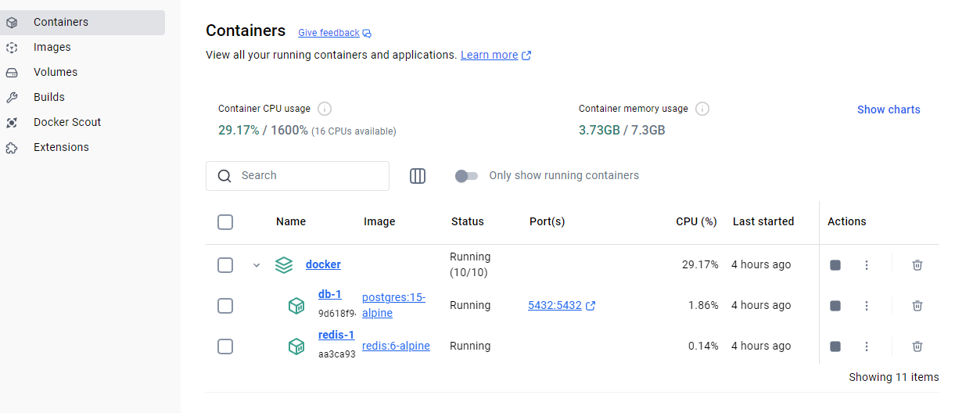
Task: Click the Containers cube icon in sidebar
Action: [12, 23]
